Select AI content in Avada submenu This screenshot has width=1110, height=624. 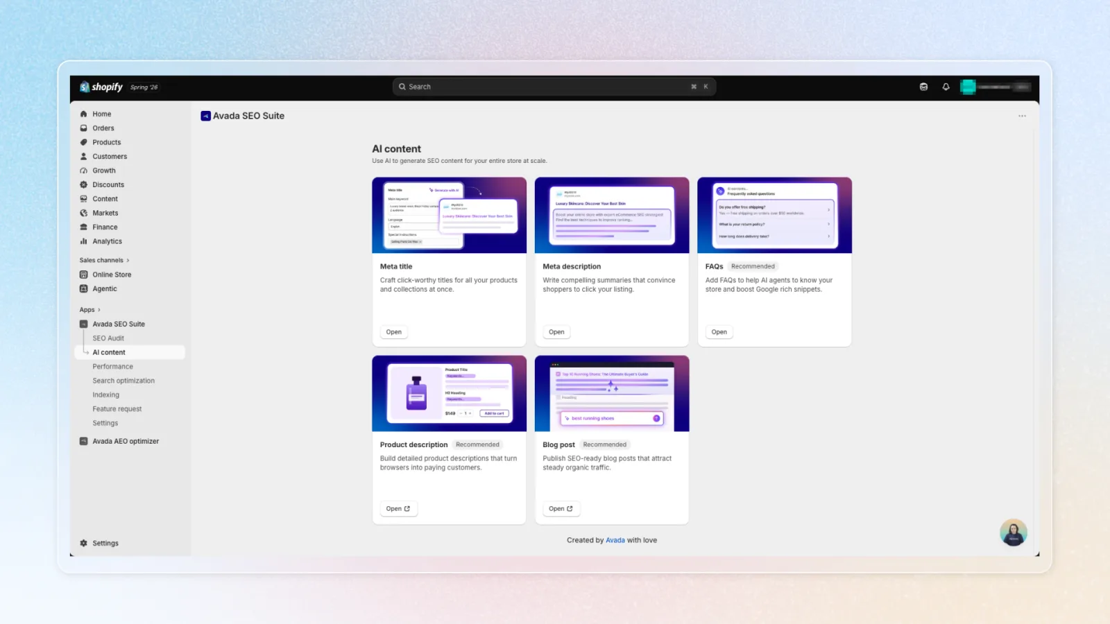[130, 352]
